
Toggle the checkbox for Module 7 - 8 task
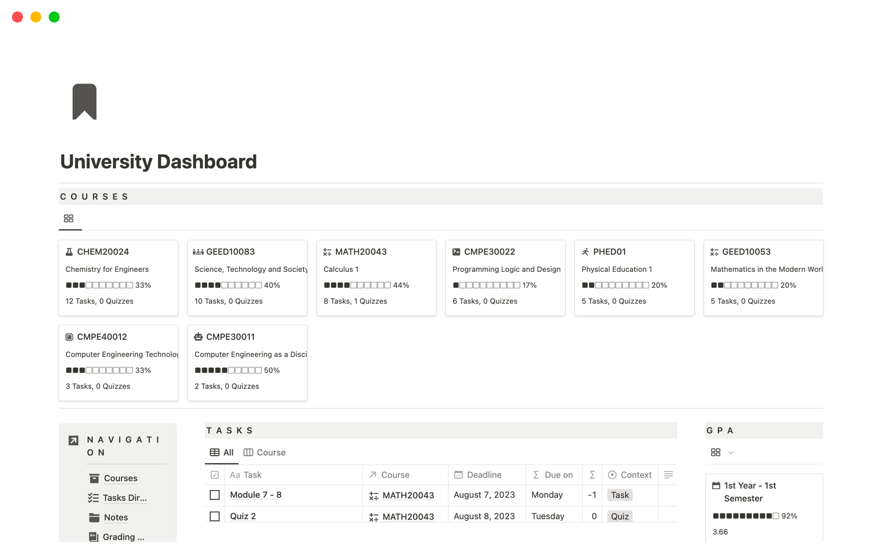pyautogui.click(x=215, y=495)
